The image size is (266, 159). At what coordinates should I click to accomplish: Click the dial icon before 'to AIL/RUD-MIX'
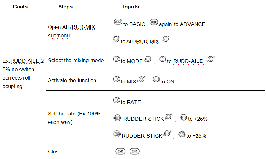pyautogui.click(x=116, y=39)
